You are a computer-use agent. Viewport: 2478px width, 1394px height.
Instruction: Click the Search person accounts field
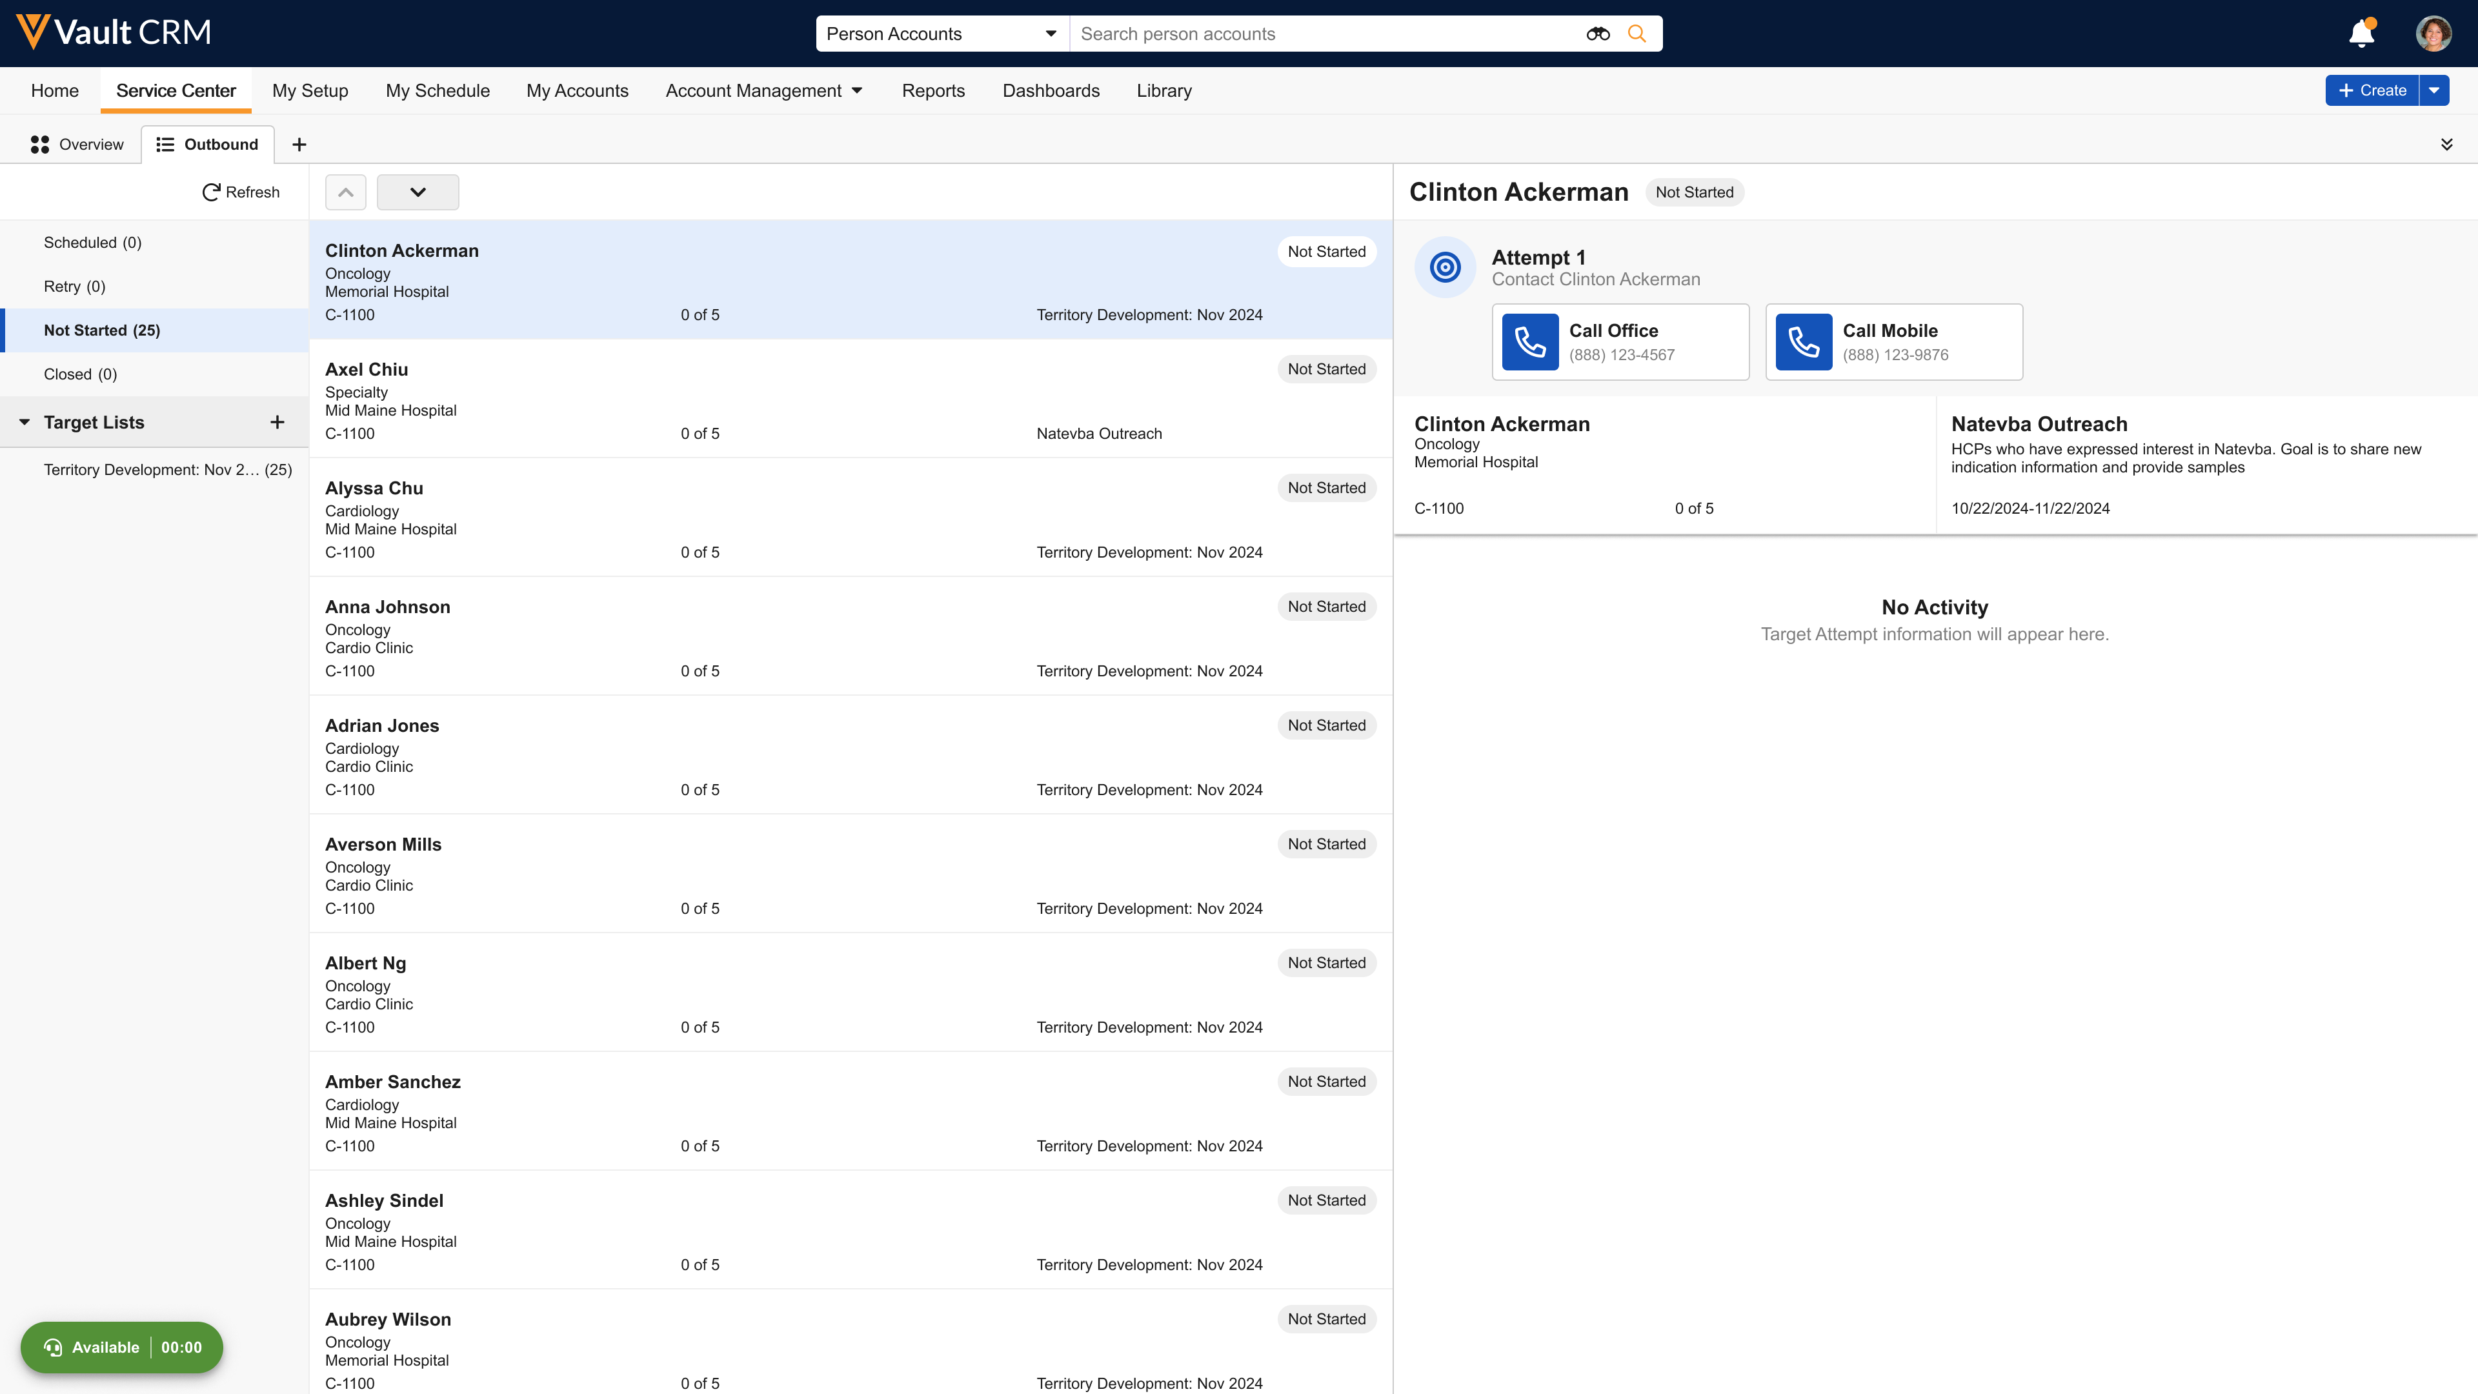pos(1327,34)
